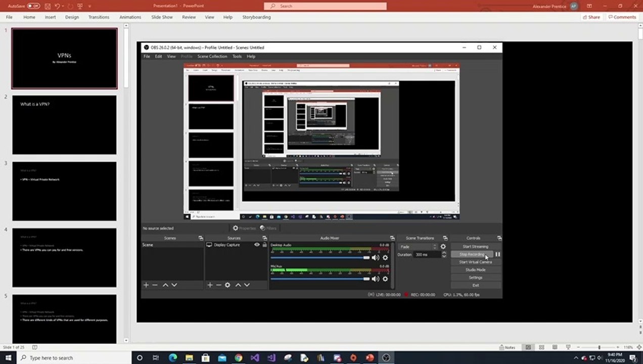Screen dimensions: 643x364
Task: Toggle AutoSave switch in PowerPoint
Action: pos(33,6)
